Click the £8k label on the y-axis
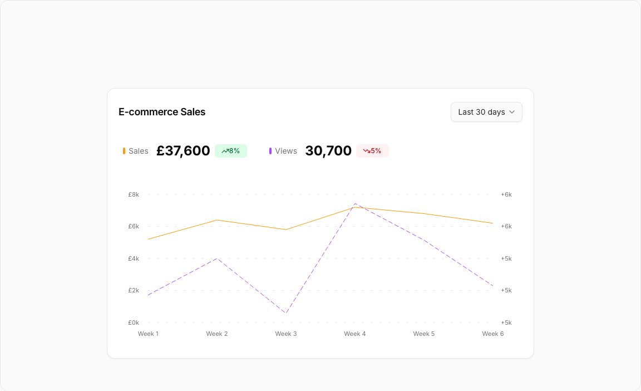This screenshot has width=641, height=391. [x=134, y=194]
